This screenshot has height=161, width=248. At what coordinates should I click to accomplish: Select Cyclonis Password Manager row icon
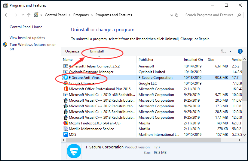pyautogui.click(x=66, y=72)
